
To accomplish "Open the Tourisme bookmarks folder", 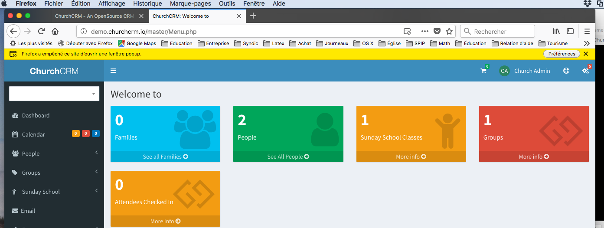I will (x=553, y=43).
